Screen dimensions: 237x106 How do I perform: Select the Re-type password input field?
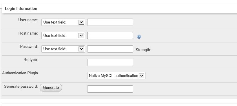click(110, 62)
